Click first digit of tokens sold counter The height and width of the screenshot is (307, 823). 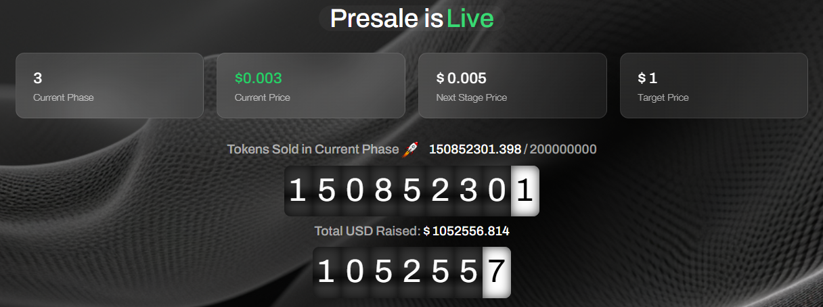(297, 191)
